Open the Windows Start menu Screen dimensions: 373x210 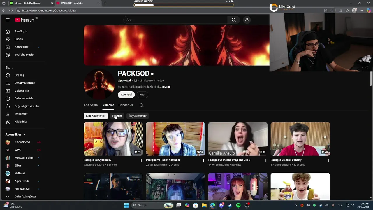pyautogui.click(x=126, y=205)
